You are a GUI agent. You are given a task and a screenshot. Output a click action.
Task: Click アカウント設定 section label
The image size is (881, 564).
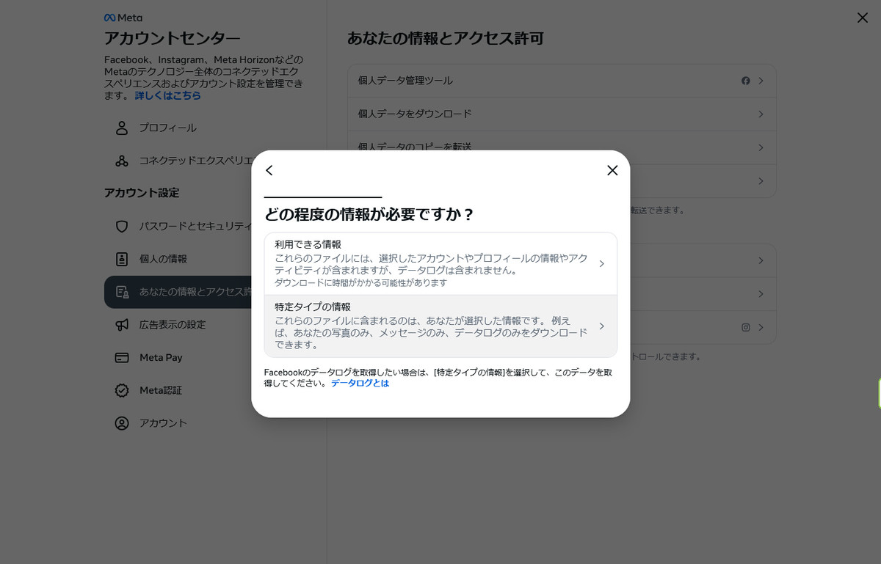(142, 193)
